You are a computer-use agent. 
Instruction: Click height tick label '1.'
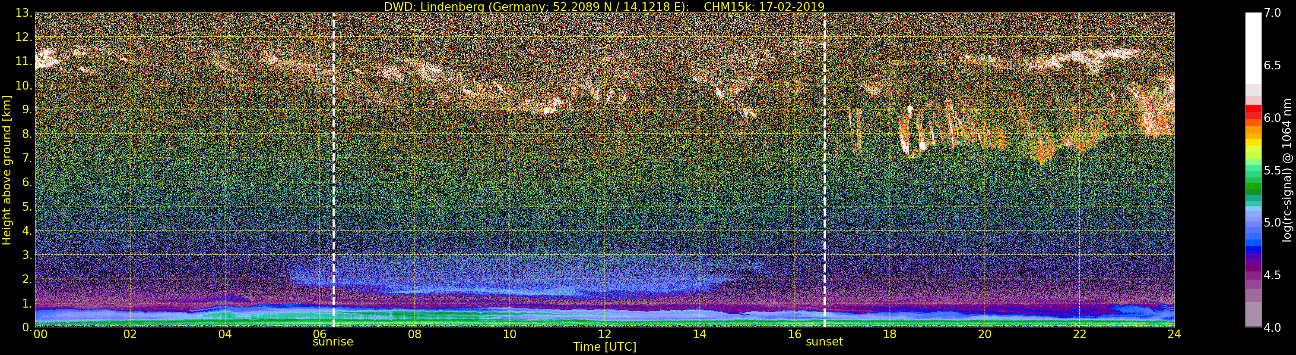coord(27,303)
